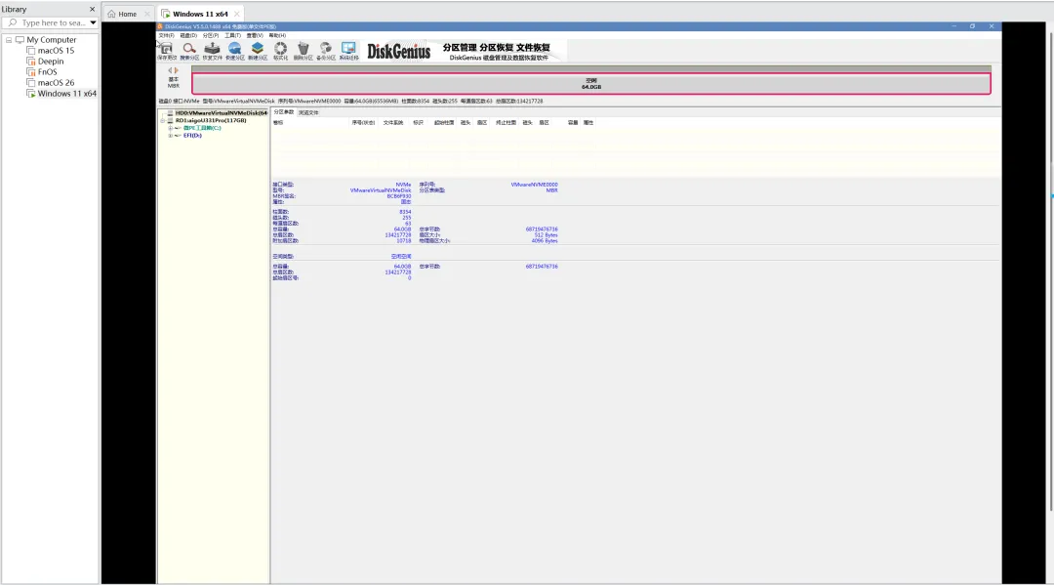Click the RD1 aigo U331Pro disk icon

[170, 120]
